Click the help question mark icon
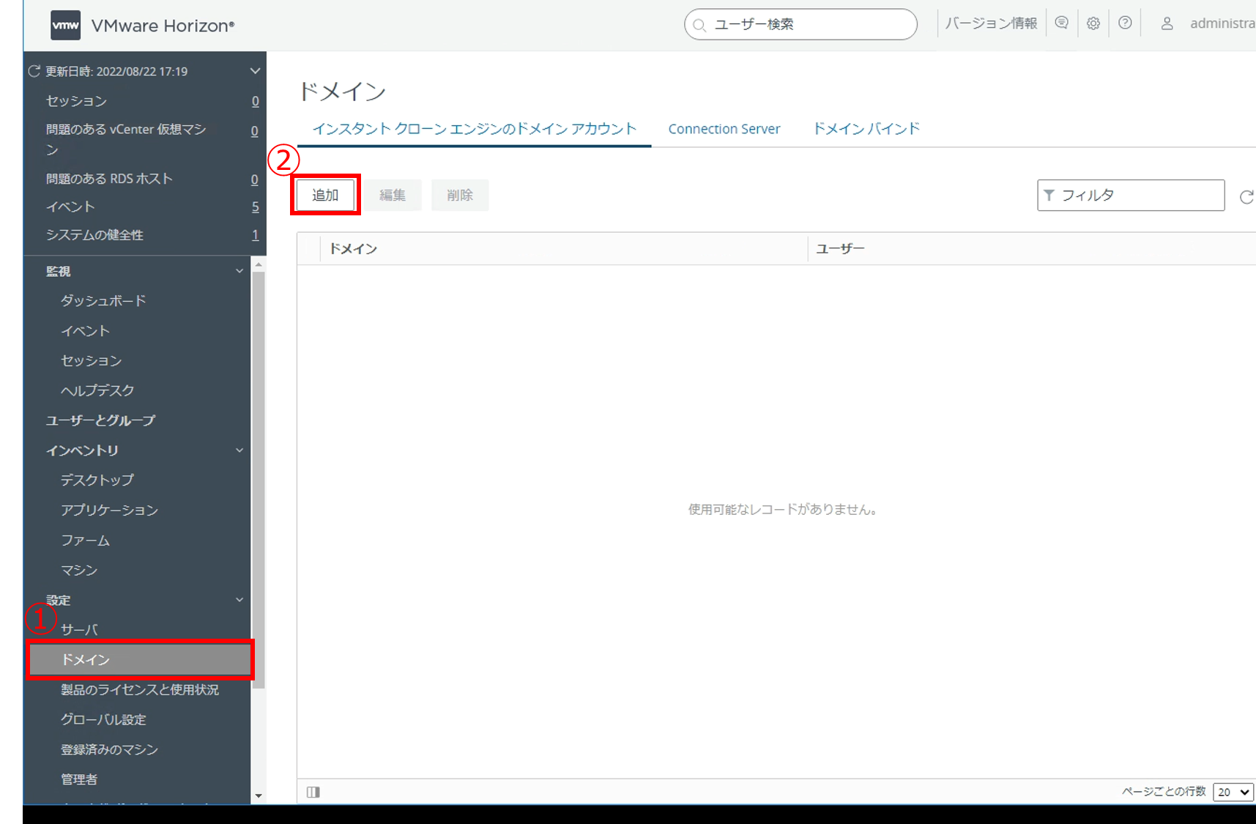Viewport: 1256px width, 824px height. pyautogui.click(x=1125, y=23)
